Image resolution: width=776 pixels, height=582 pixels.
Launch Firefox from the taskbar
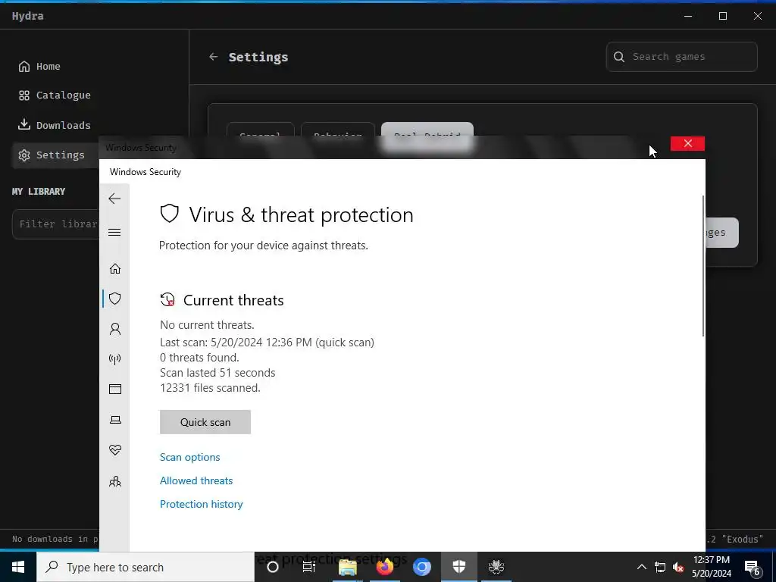384,567
